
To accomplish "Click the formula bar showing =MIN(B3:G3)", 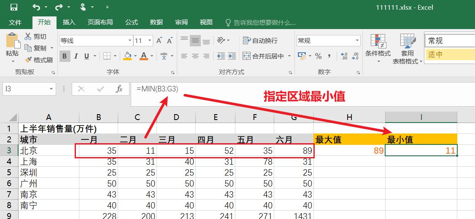I will click(x=303, y=94).
